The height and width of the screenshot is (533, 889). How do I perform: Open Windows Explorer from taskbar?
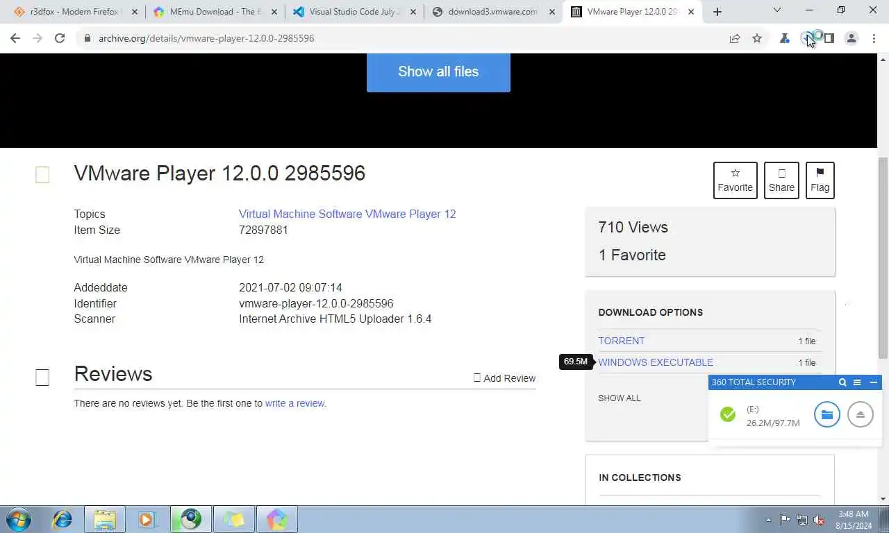(x=105, y=519)
